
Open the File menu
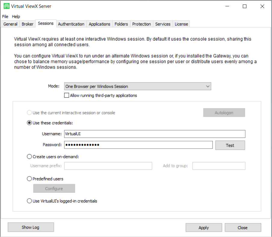5,17
